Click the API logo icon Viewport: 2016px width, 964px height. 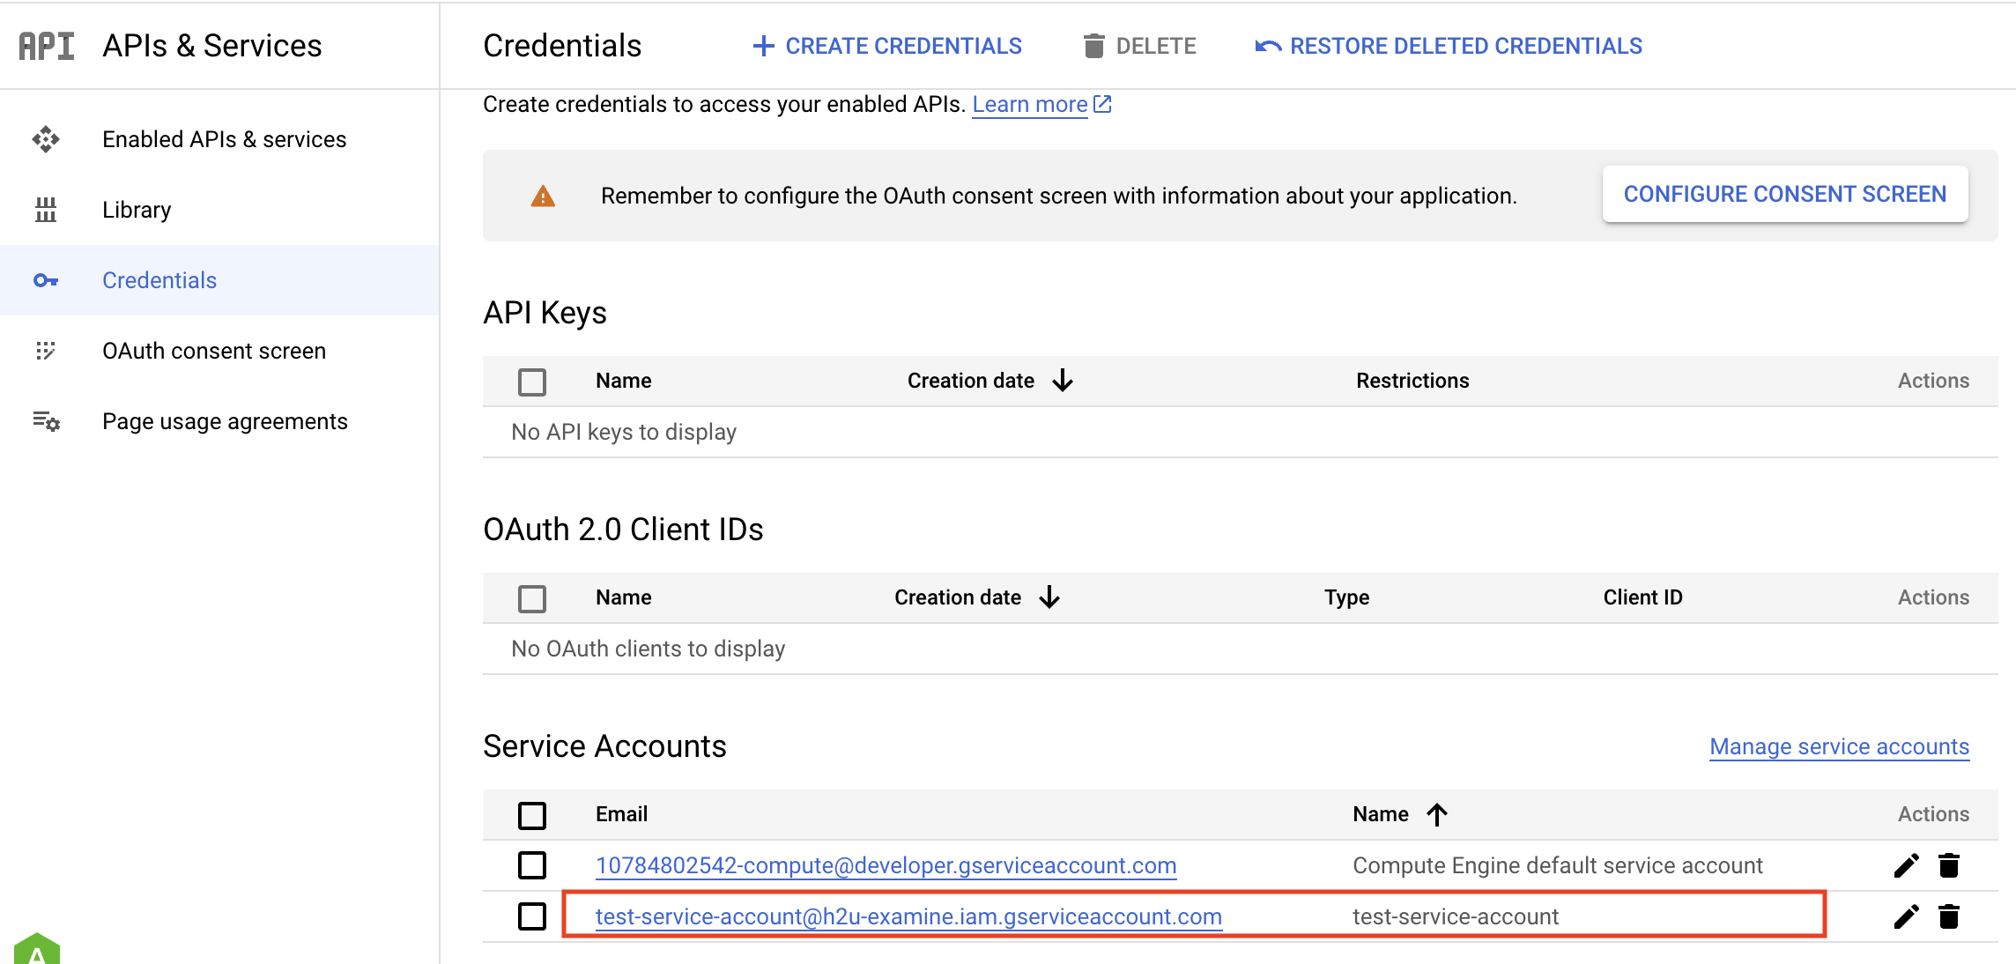pos(47,46)
